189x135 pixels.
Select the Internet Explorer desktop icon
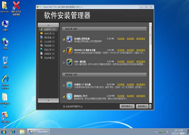point(5,82)
